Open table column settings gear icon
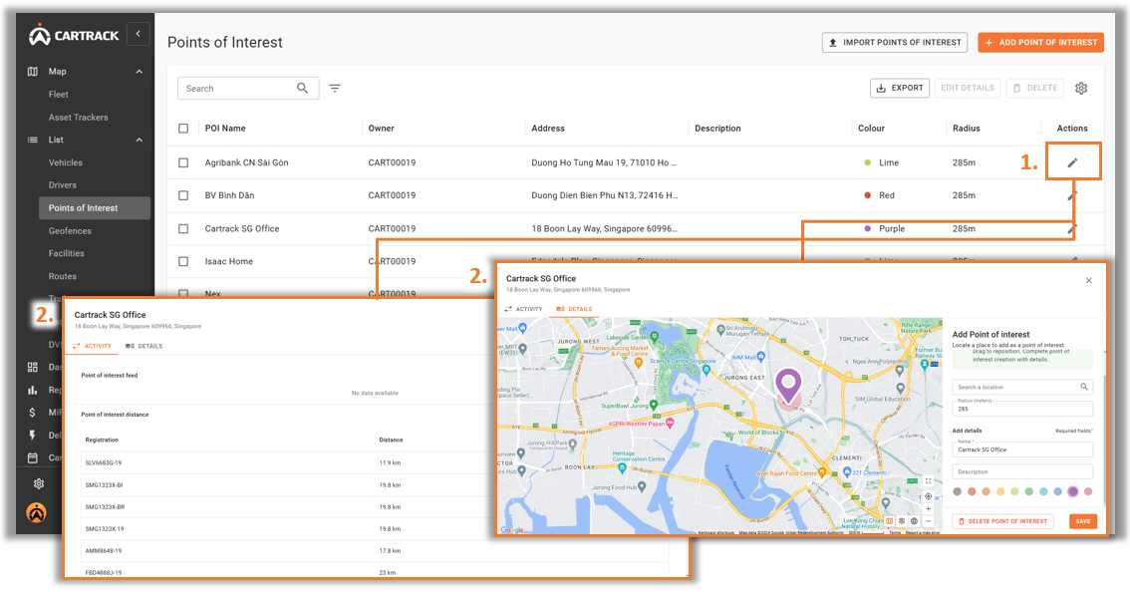Screen dimensions: 1130x592 pyautogui.click(x=1081, y=88)
